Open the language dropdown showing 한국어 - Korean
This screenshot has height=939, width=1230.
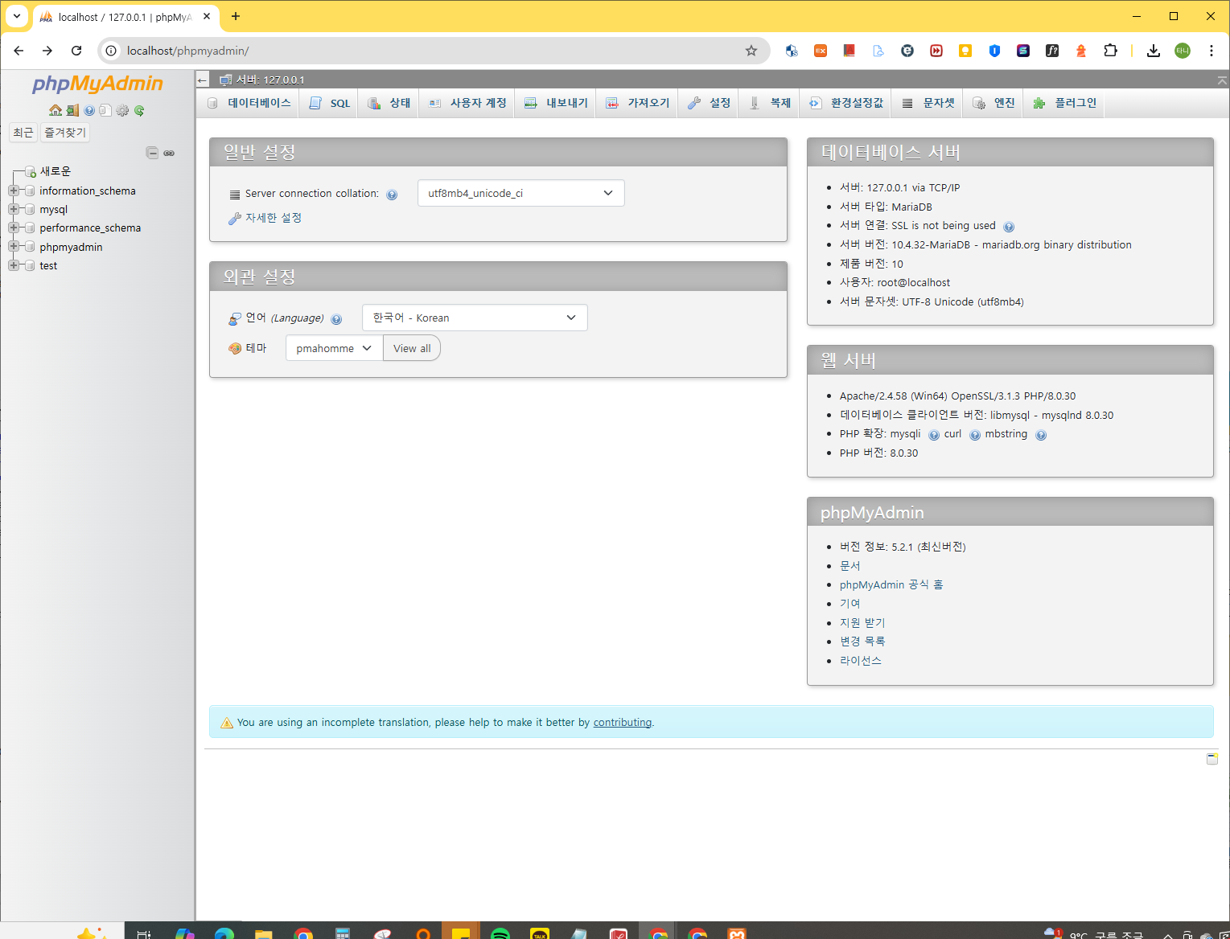tap(475, 318)
